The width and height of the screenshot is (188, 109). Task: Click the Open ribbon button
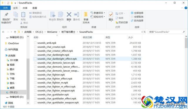point(120,13)
